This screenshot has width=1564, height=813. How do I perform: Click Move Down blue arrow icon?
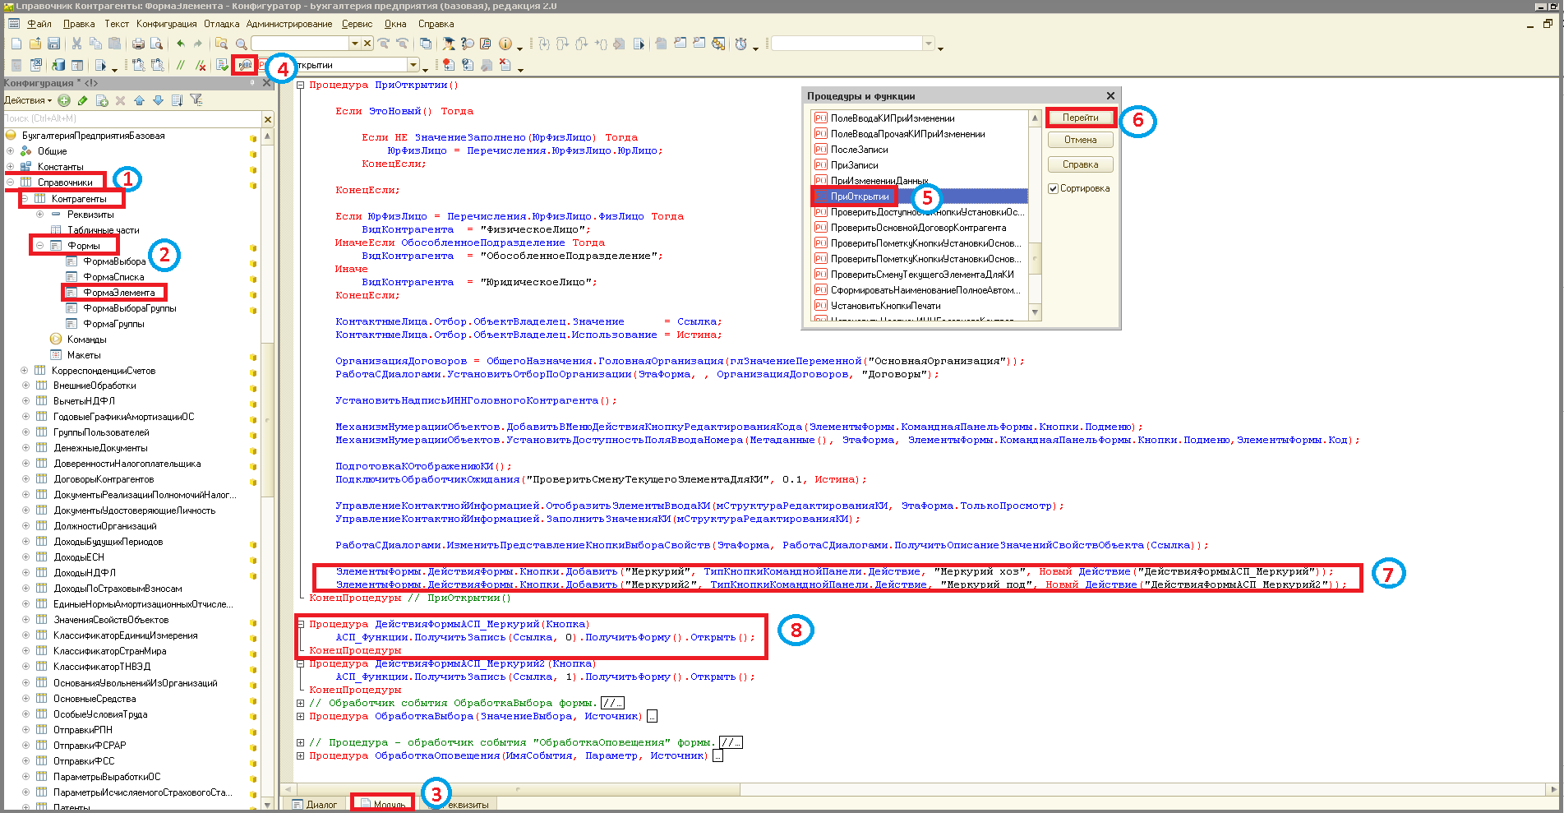point(158,100)
